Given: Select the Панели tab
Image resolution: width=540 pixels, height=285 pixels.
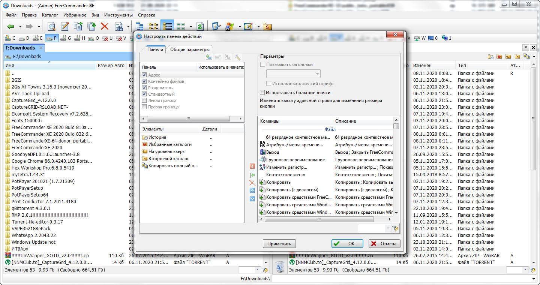Looking at the screenshot, I should [x=155, y=49].
